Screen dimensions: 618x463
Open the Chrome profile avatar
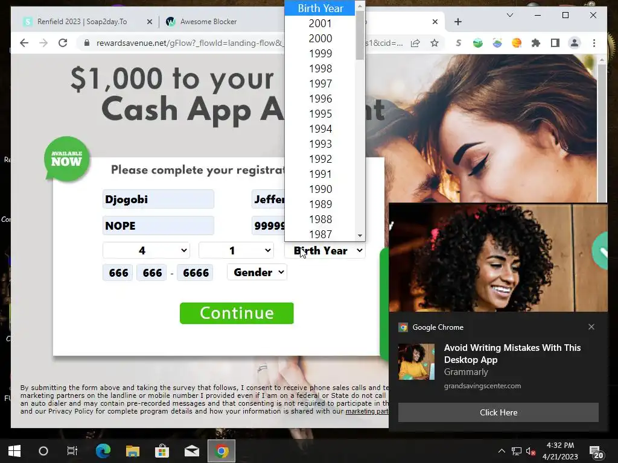point(575,43)
